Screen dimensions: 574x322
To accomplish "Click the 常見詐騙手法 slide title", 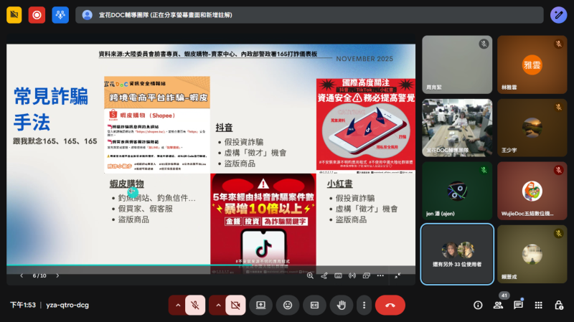I will [x=50, y=109].
